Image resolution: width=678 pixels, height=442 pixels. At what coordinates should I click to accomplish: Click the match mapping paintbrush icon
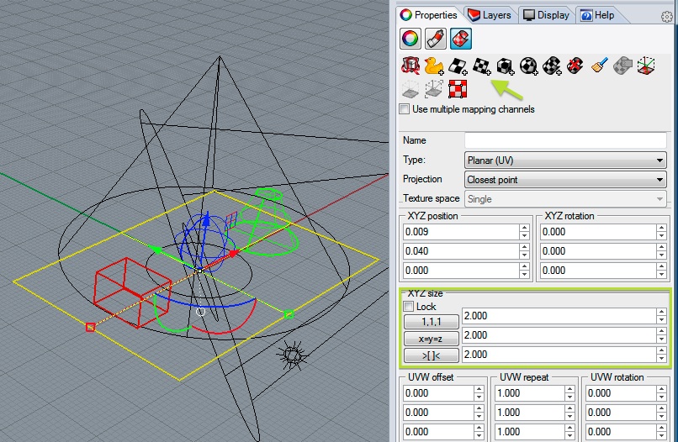point(599,66)
